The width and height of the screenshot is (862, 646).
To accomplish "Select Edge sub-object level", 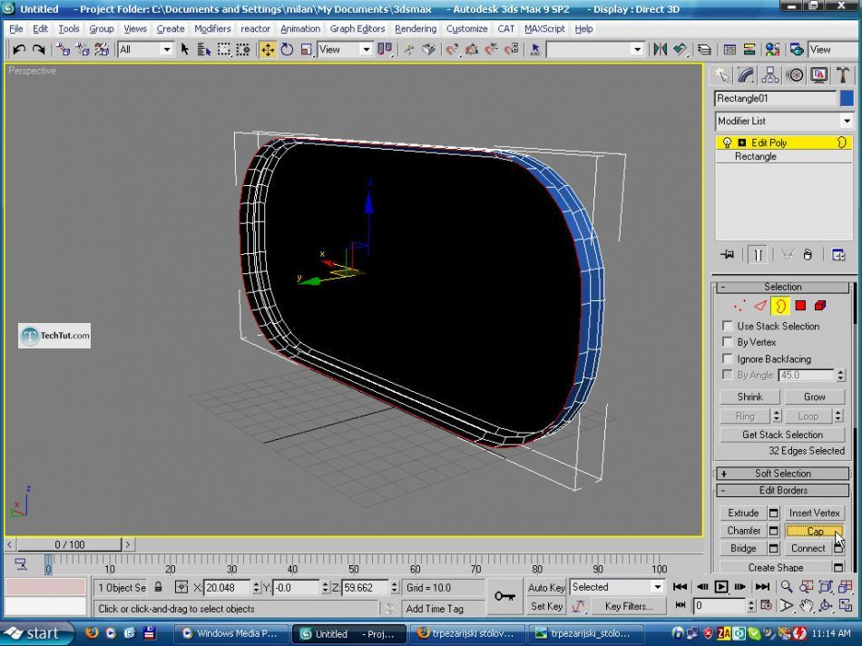I will point(759,306).
